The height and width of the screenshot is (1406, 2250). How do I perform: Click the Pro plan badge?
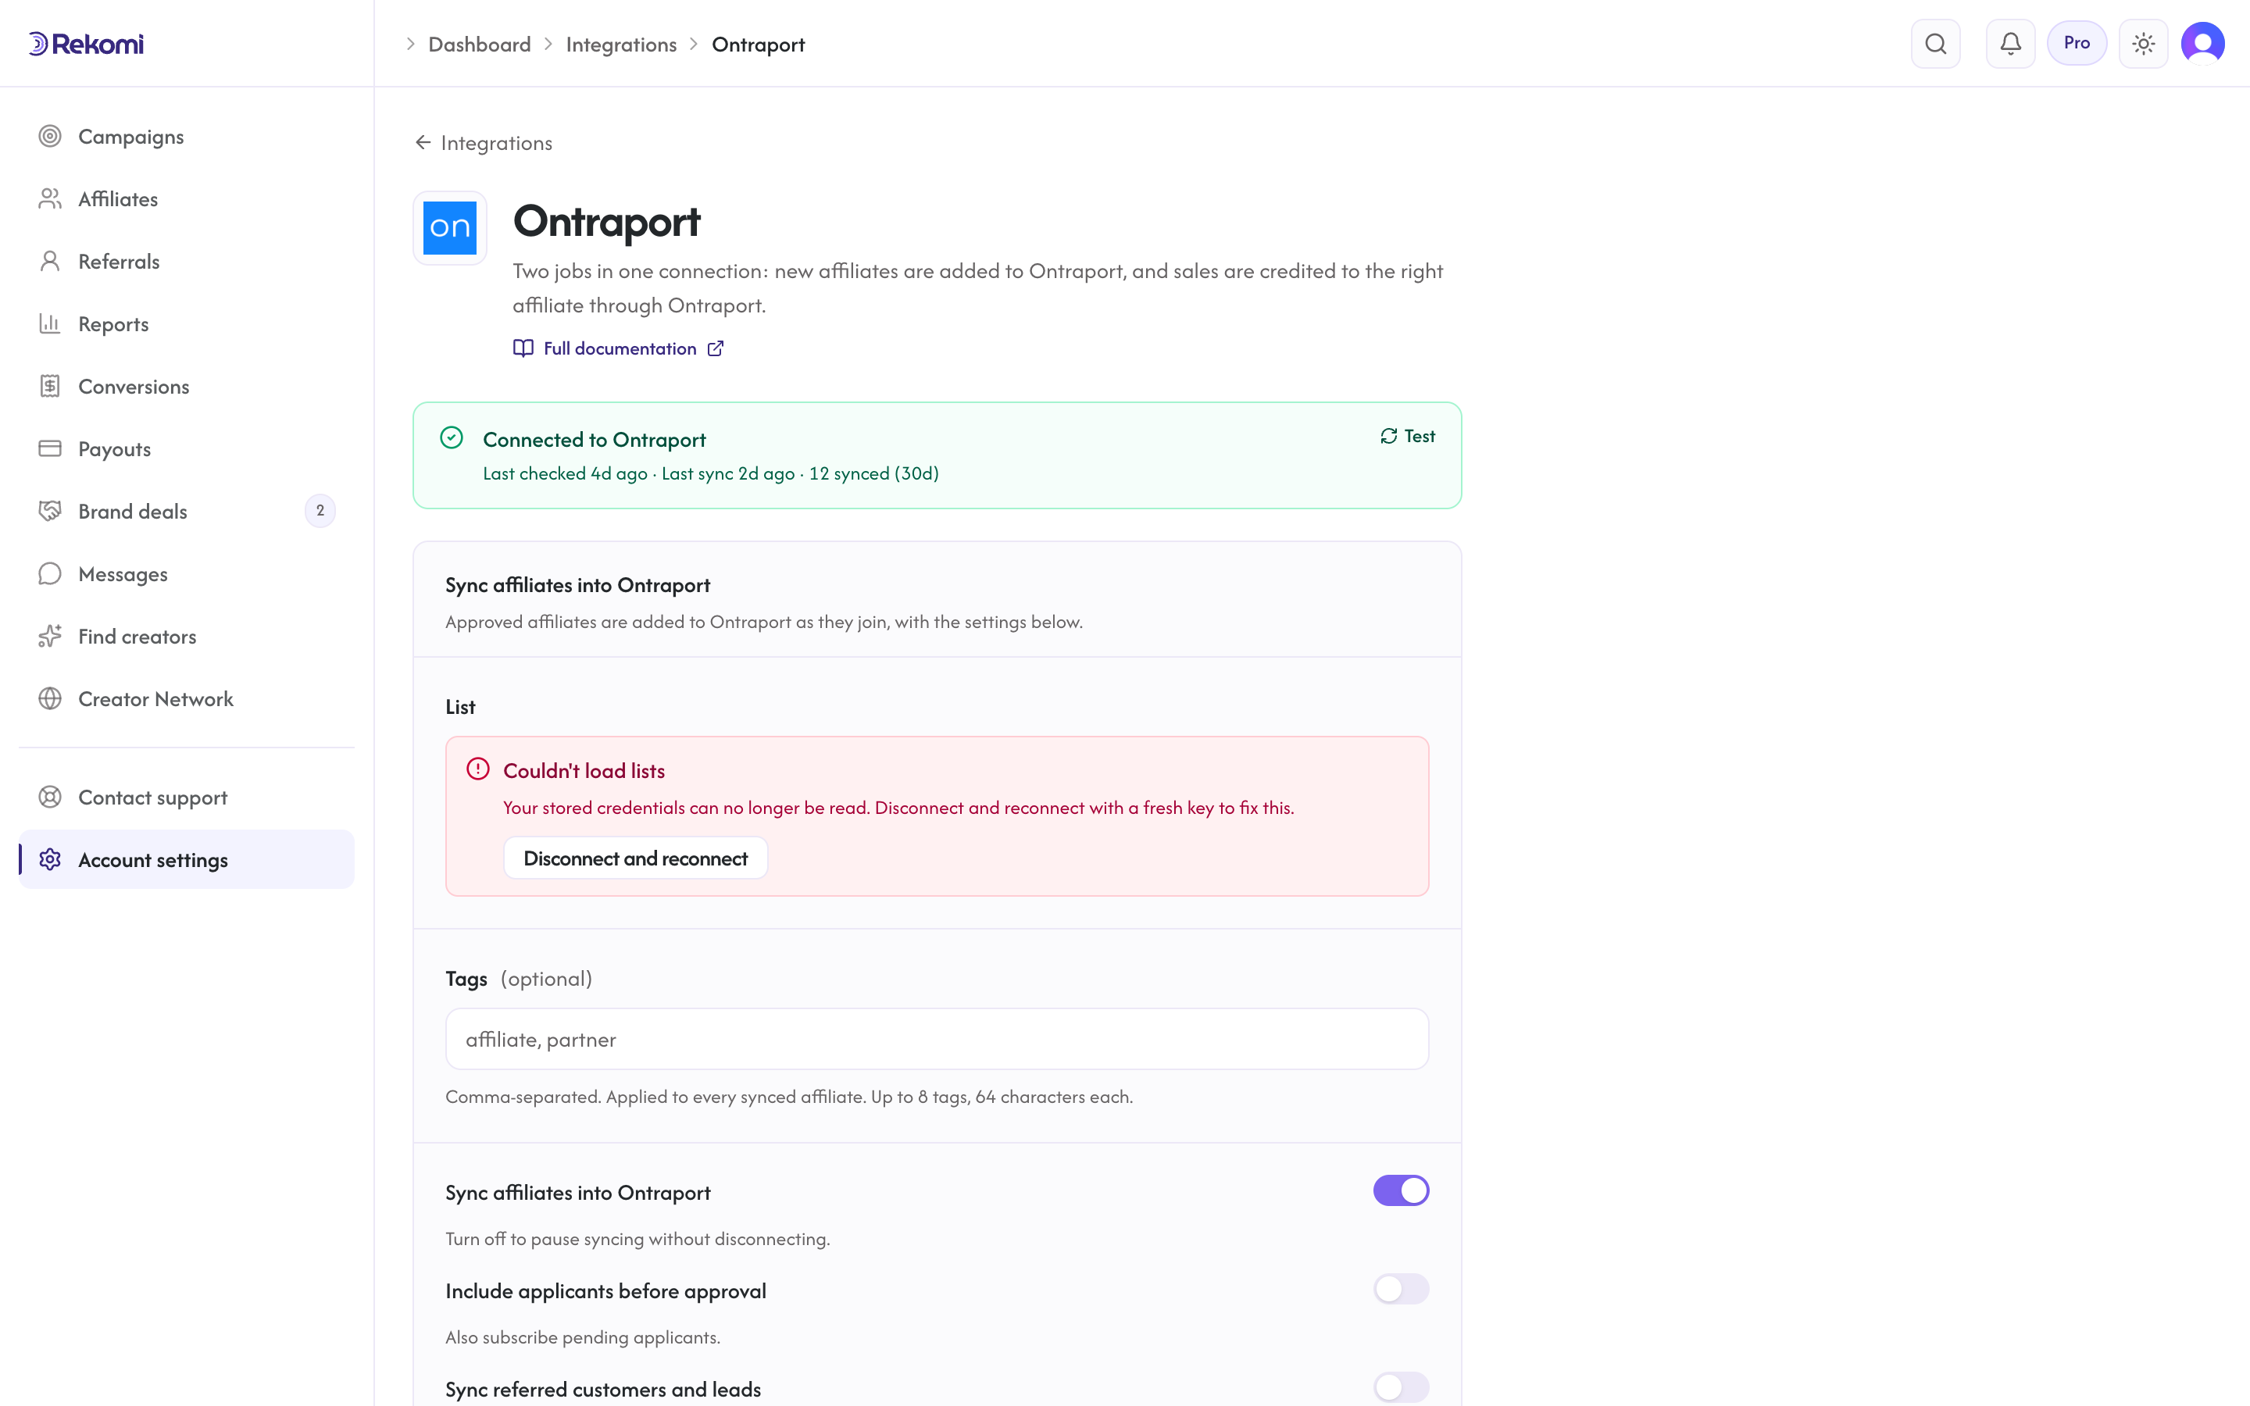[x=2076, y=43]
